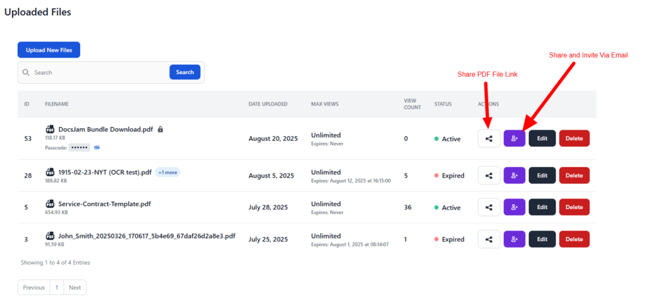Click the VIEW COUNT column header

pyautogui.click(x=412, y=104)
